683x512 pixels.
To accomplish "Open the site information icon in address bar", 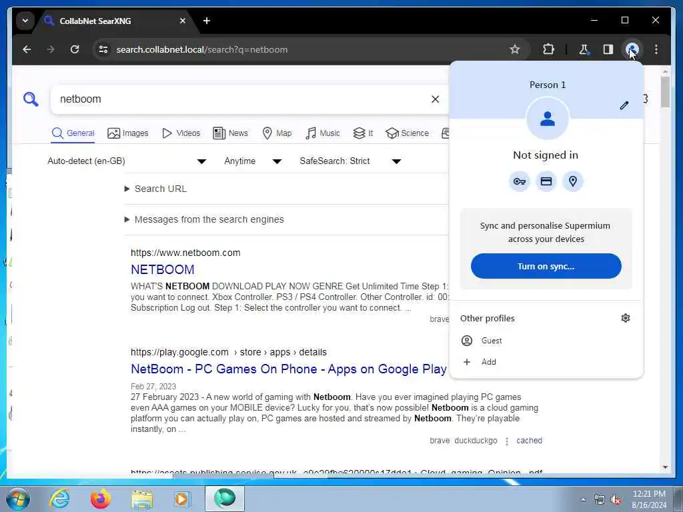I will click(x=103, y=49).
